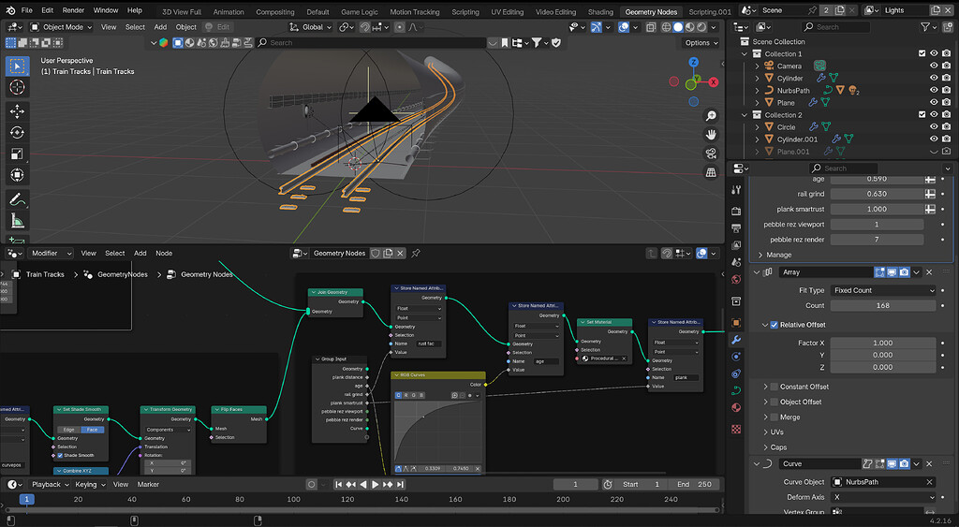
Task: Toggle Collection 2 exclude checkbox
Action: 922,115
